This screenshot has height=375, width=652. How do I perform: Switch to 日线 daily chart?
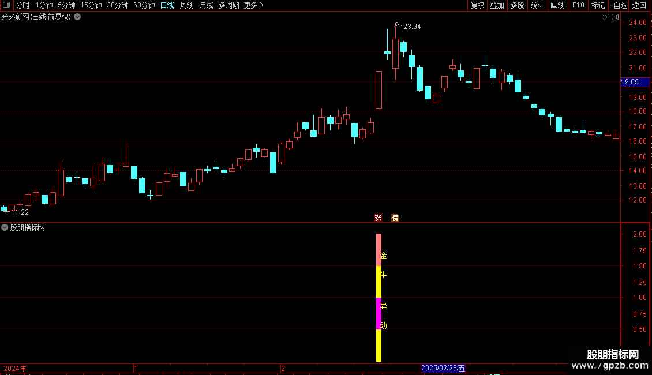[x=167, y=5]
